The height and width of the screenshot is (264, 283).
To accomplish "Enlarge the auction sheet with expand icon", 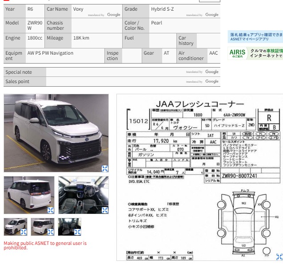I will pos(279,257).
